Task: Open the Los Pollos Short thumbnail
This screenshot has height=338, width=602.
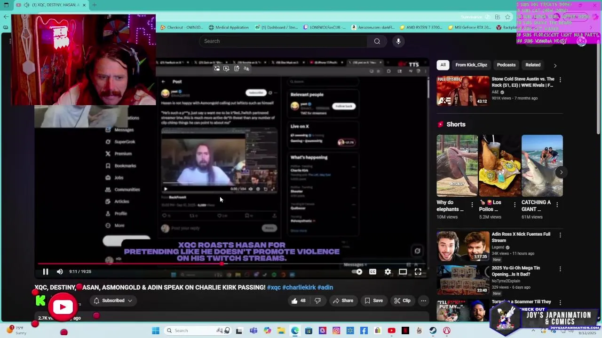Action: pyautogui.click(x=499, y=165)
